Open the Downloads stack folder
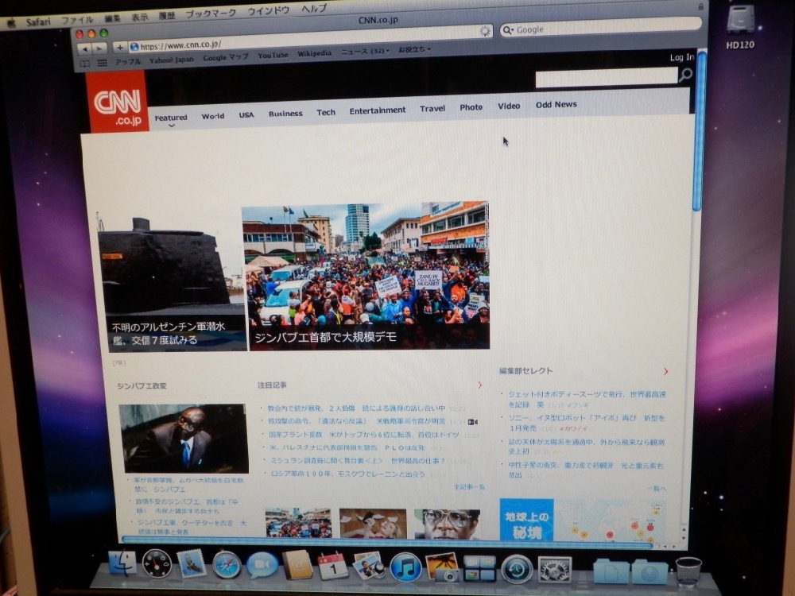Viewport: 795px width, 596px height. pyautogui.click(x=650, y=572)
